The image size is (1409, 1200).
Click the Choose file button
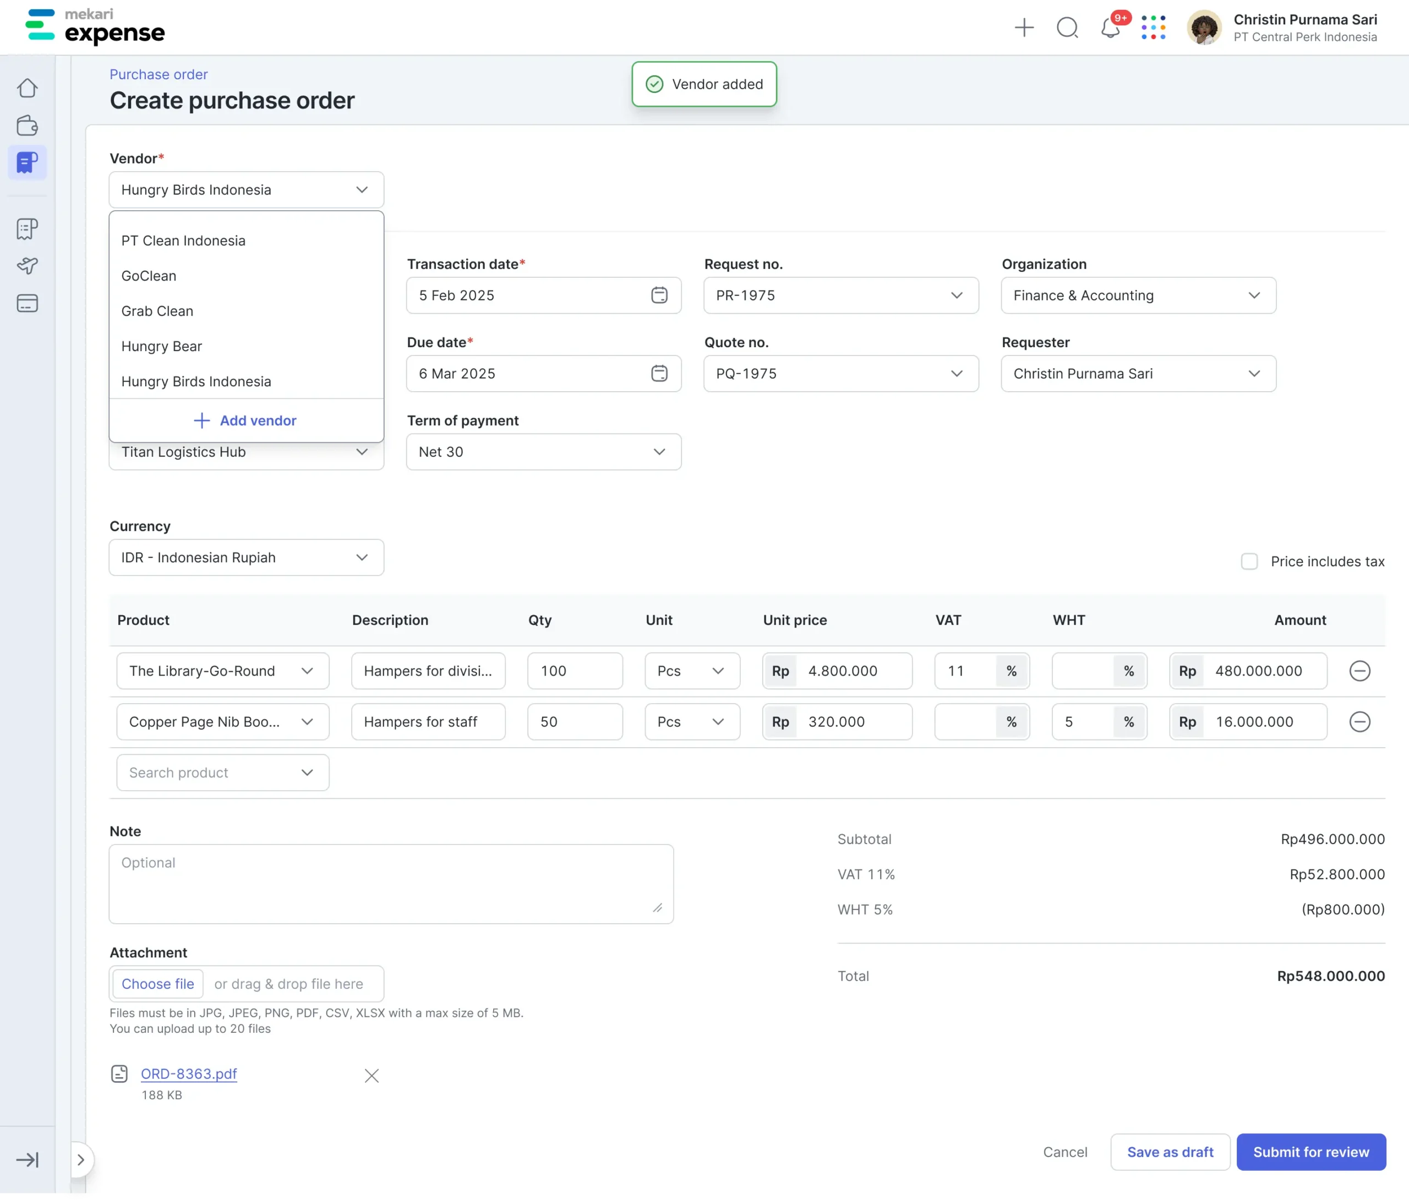click(x=158, y=984)
